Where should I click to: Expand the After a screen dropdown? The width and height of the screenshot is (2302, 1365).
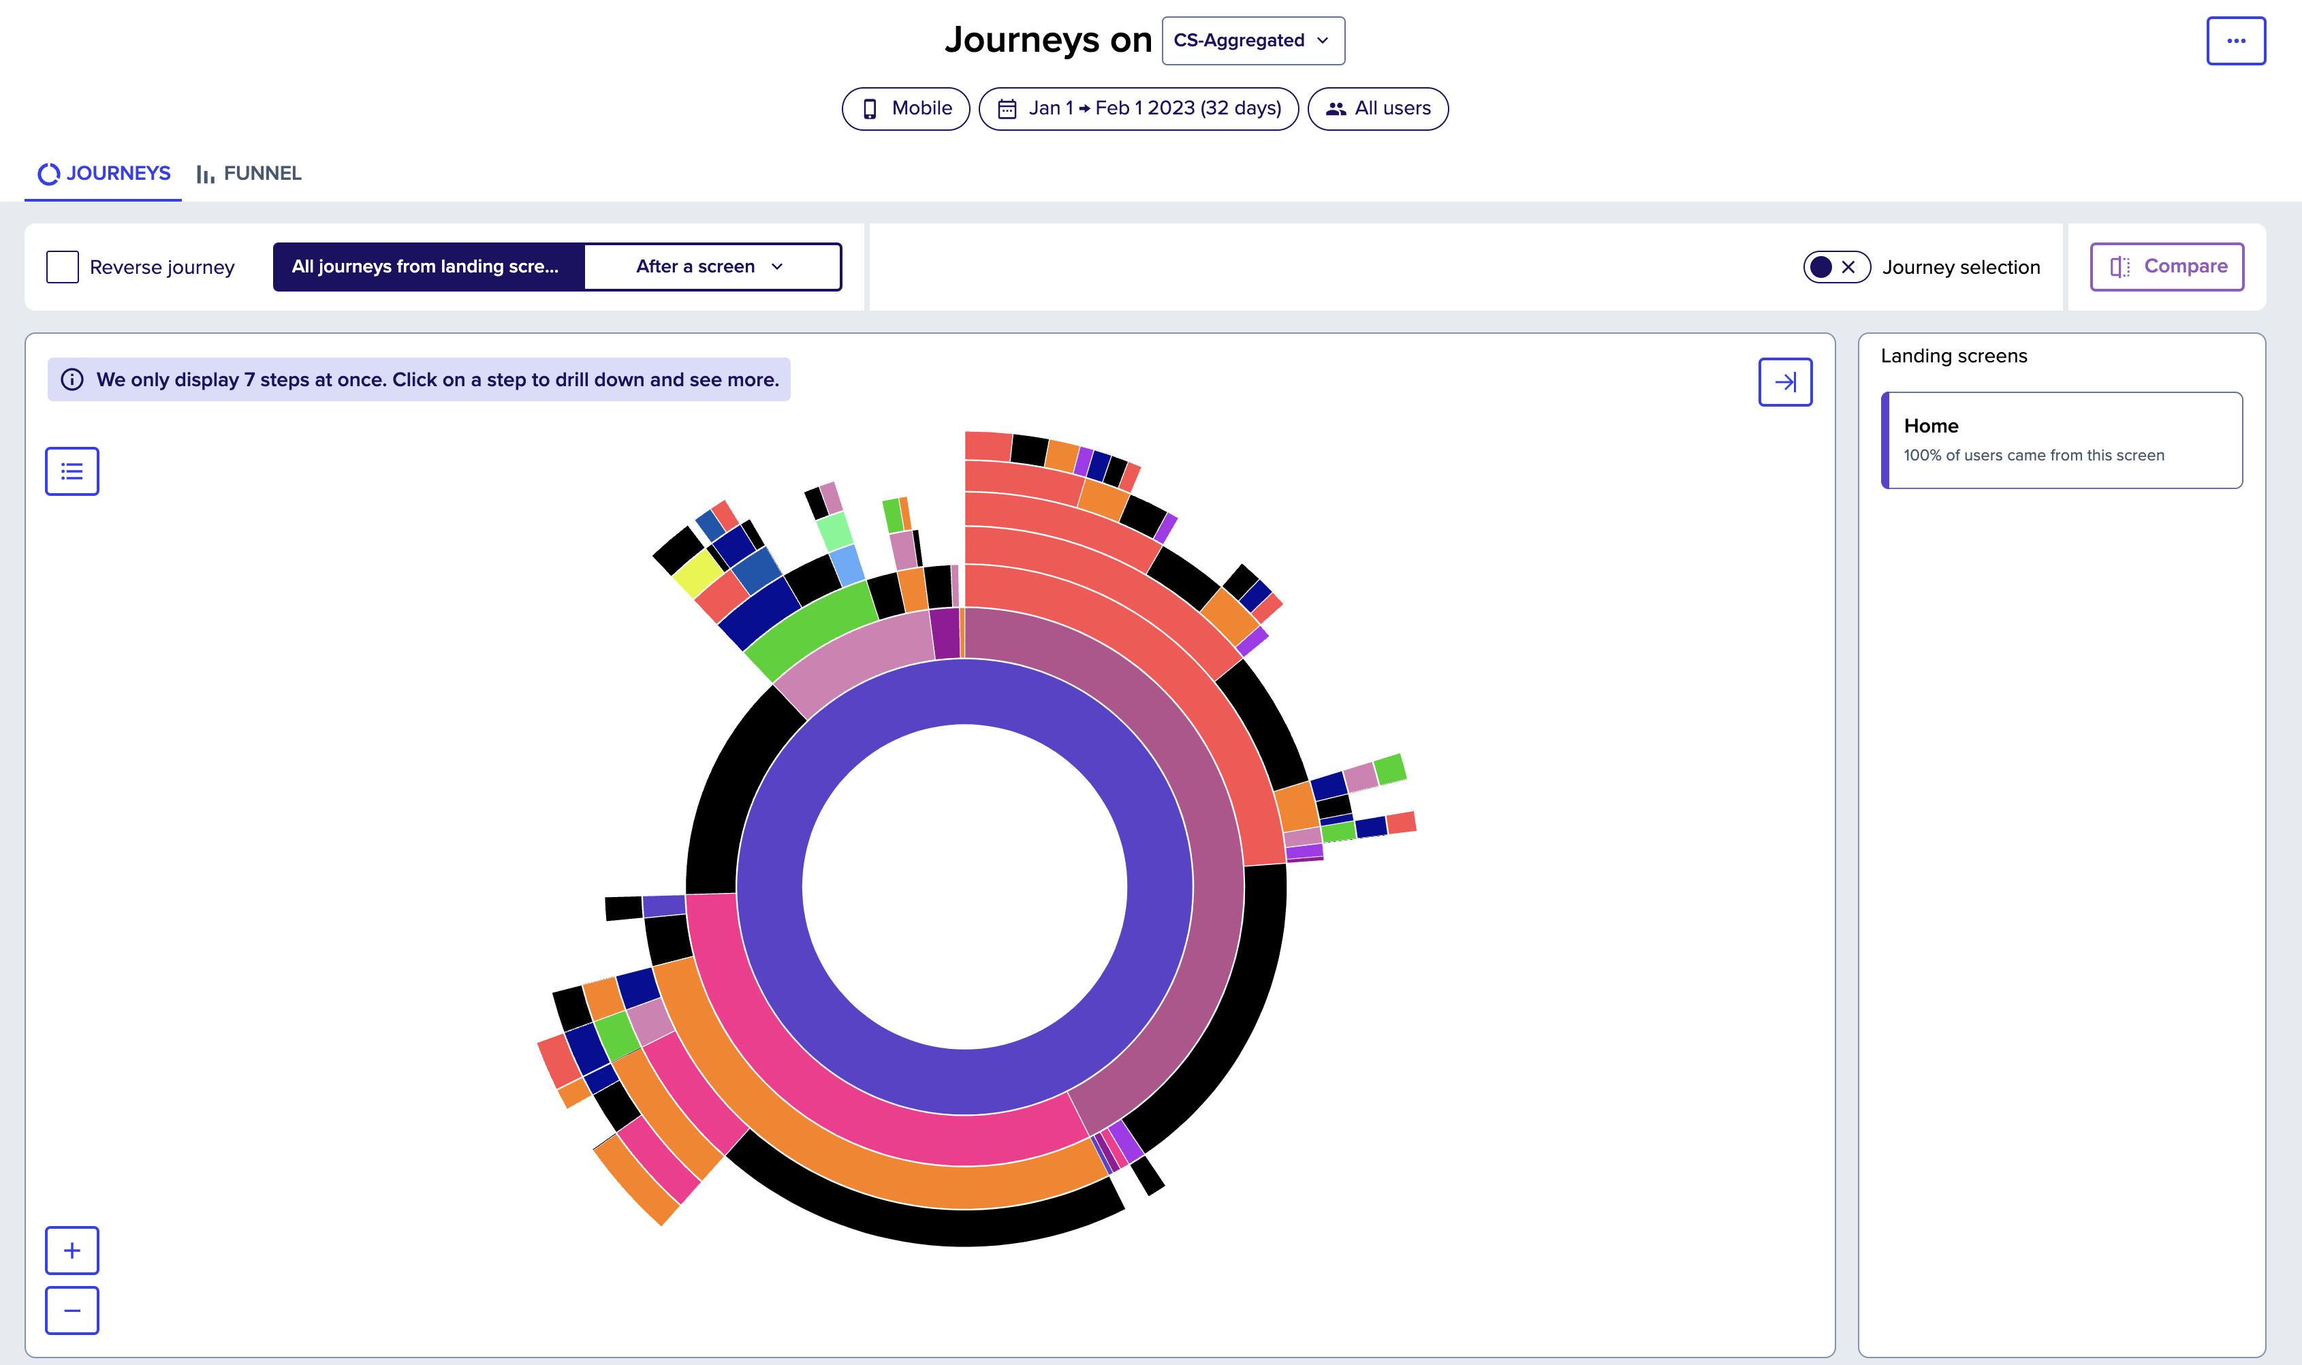tap(712, 267)
